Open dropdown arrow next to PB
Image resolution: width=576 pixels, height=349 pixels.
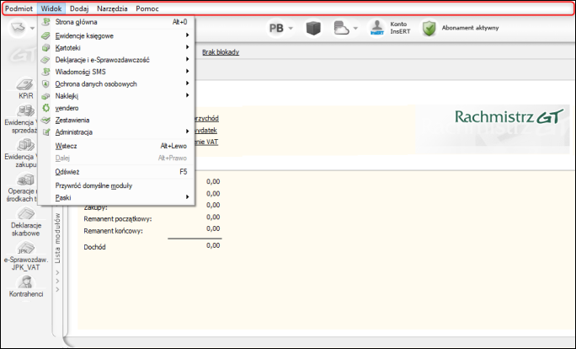tap(291, 29)
